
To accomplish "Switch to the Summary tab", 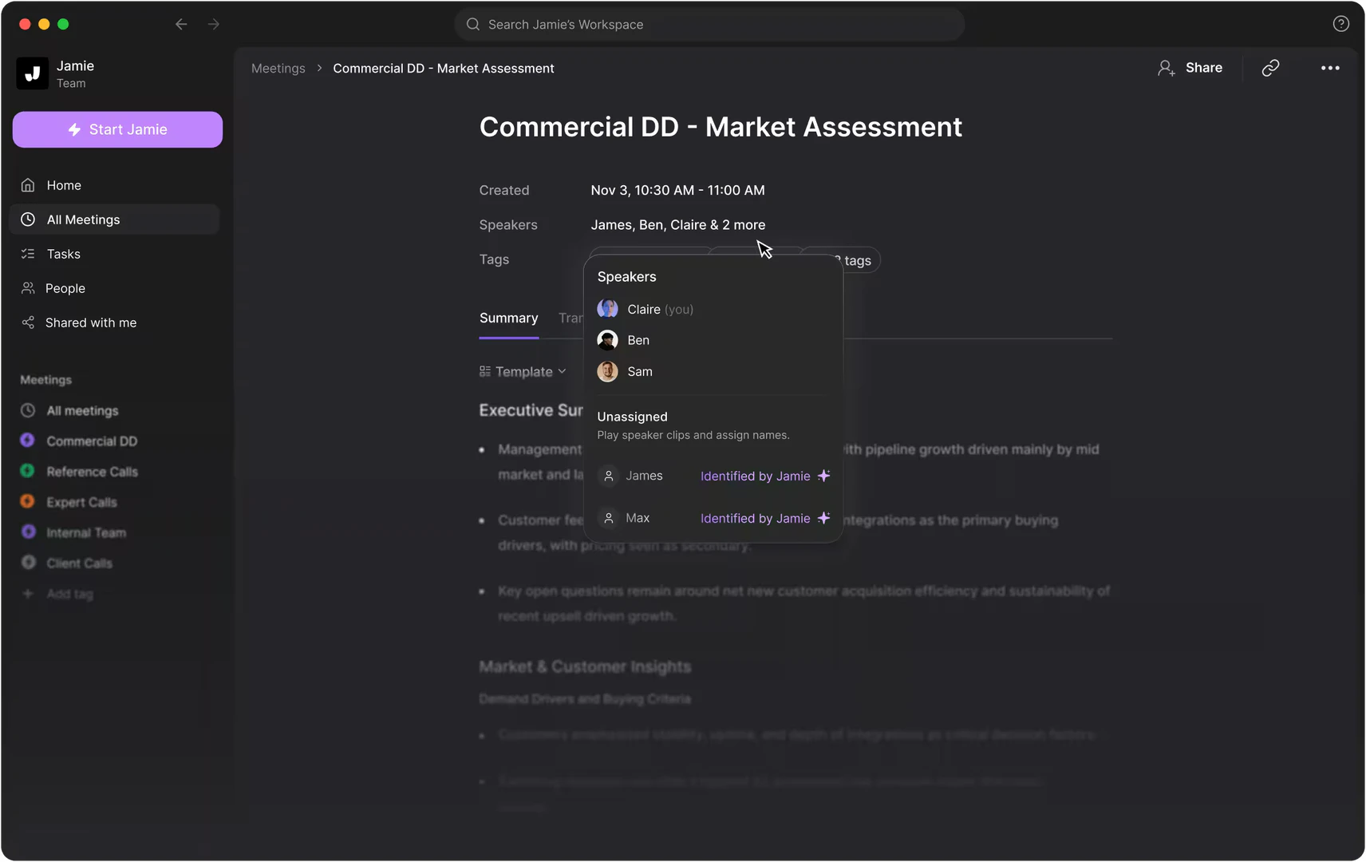I will pyautogui.click(x=508, y=318).
